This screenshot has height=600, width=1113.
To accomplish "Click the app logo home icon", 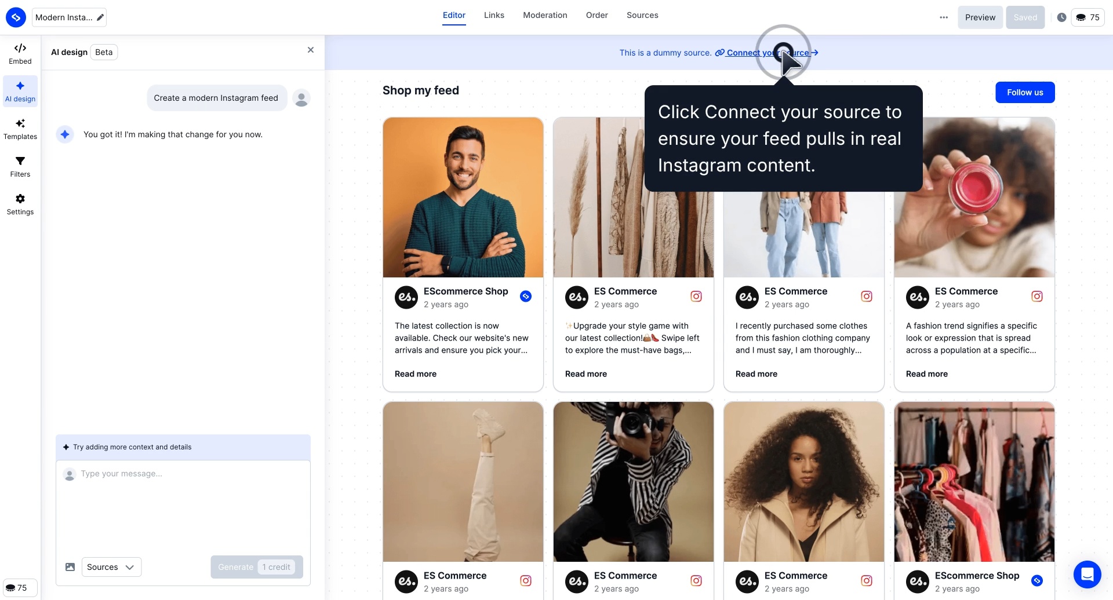I will [x=16, y=17].
